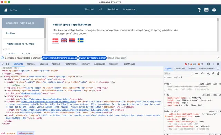Open the list view icon in navbar
221x135 pixels.
[206, 10]
